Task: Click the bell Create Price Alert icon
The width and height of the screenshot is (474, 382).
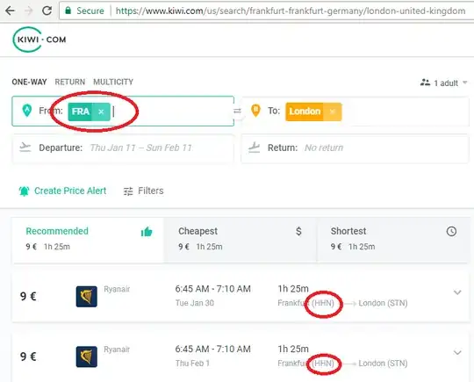Action: point(25,191)
